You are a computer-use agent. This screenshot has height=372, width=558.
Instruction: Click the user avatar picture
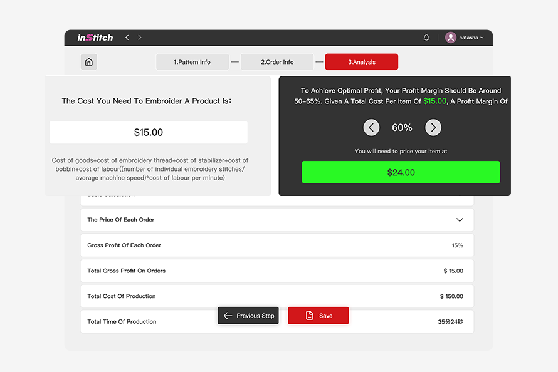click(450, 38)
